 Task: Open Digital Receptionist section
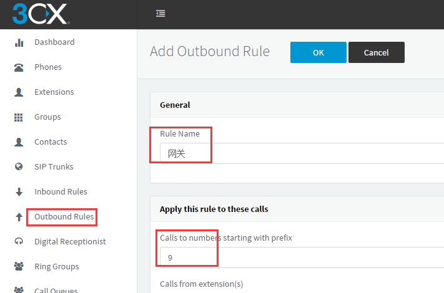point(70,242)
